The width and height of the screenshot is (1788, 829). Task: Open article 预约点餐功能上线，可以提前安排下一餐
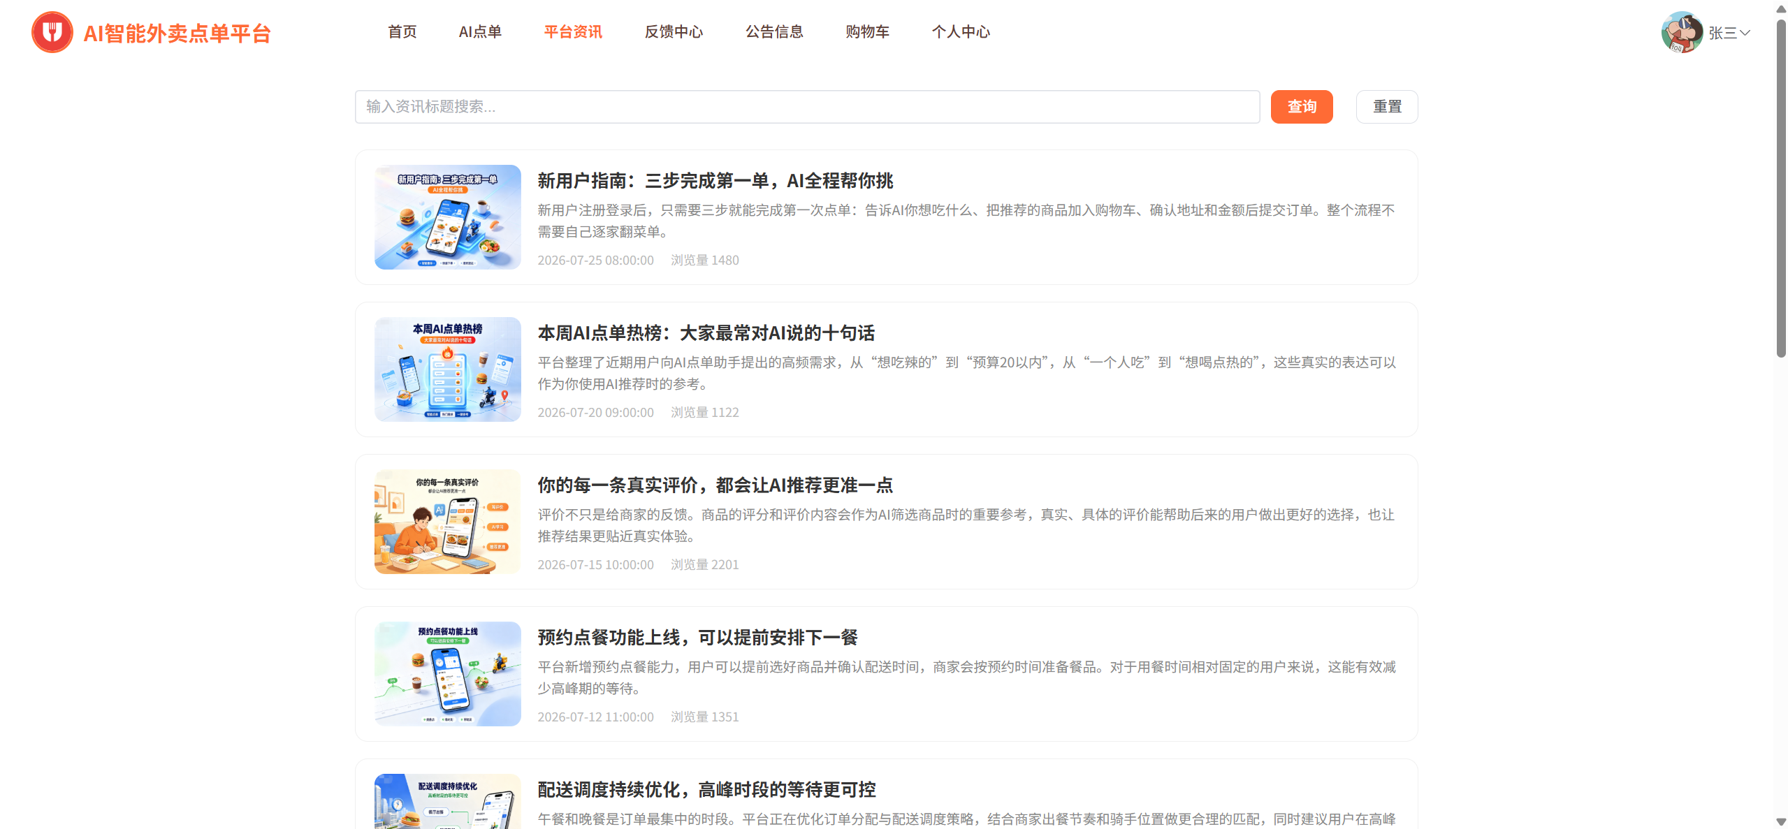(697, 638)
